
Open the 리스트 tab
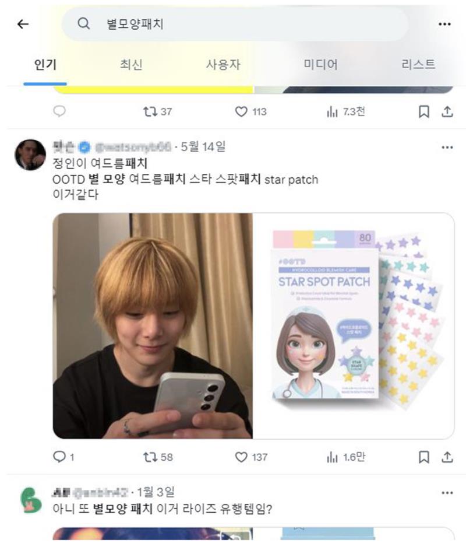pos(418,64)
